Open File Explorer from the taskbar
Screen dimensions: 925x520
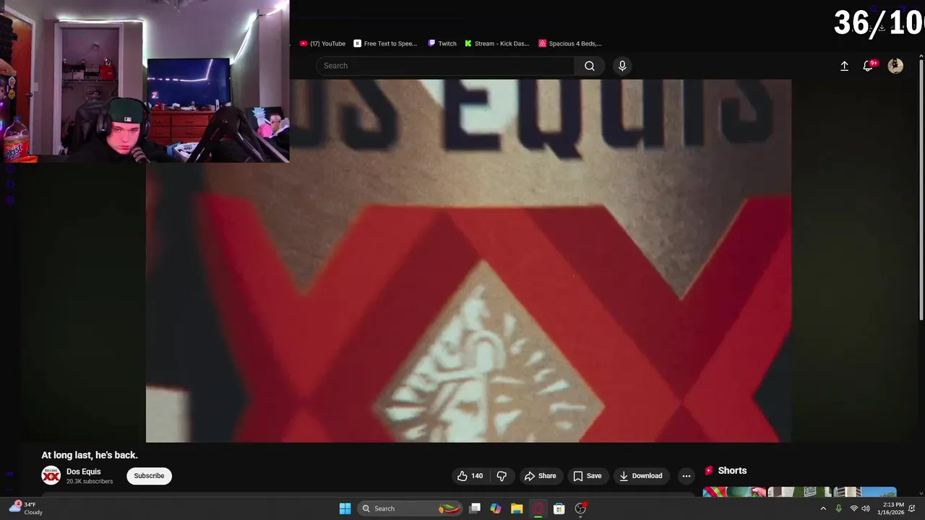pos(517,508)
